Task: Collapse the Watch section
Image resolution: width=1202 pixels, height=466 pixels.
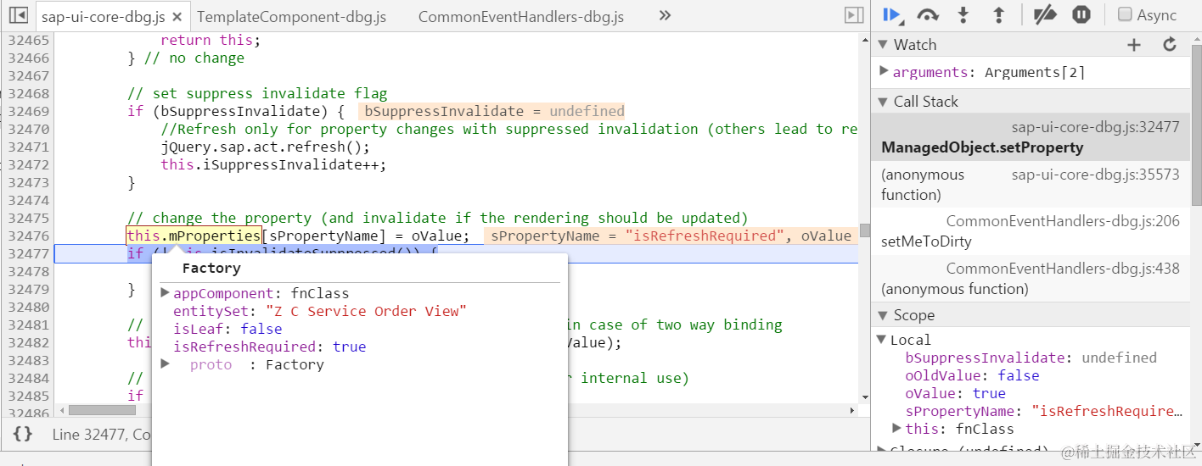Action: (x=883, y=45)
